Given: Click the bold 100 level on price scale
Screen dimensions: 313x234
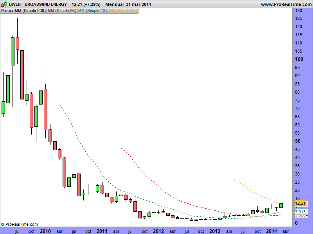Looking at the screenshot, I should pos(299,59).
